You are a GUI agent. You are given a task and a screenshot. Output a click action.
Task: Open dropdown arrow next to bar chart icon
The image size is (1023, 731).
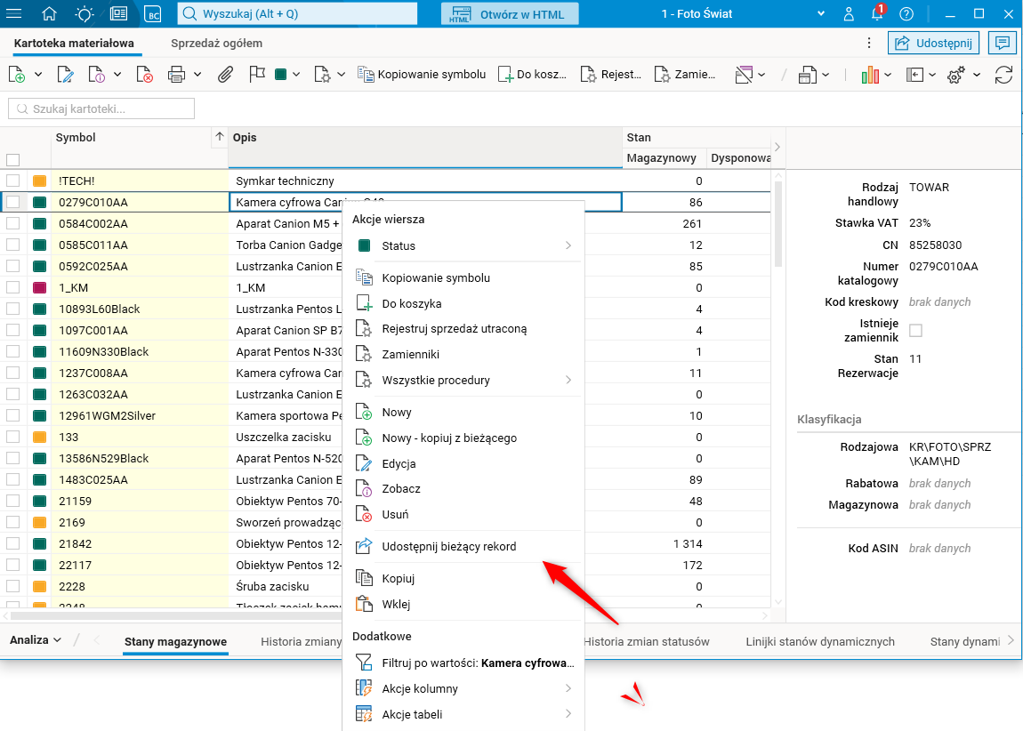point(889,75)
